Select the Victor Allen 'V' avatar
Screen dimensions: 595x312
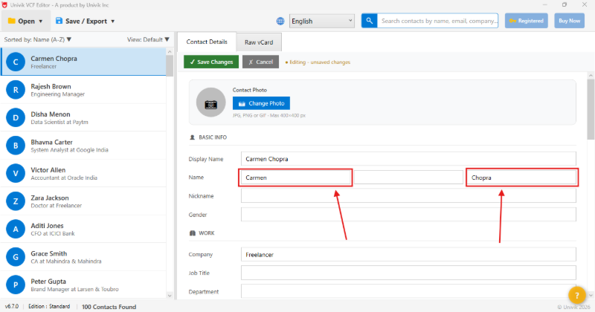[16, 173]
